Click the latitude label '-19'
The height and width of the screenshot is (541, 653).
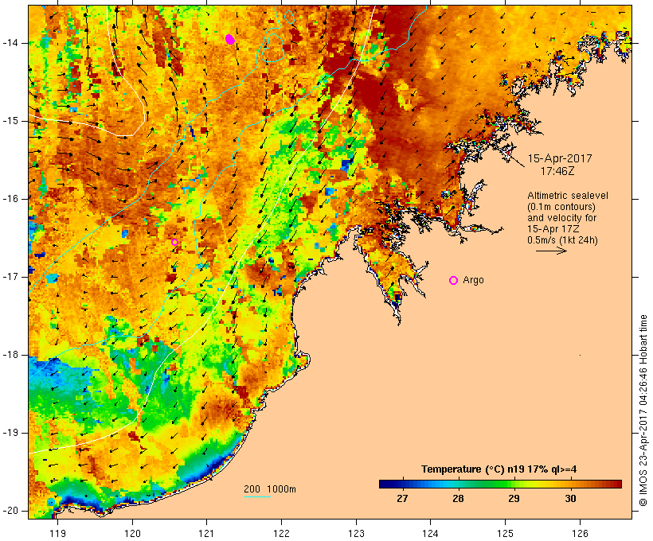[10, 433]
